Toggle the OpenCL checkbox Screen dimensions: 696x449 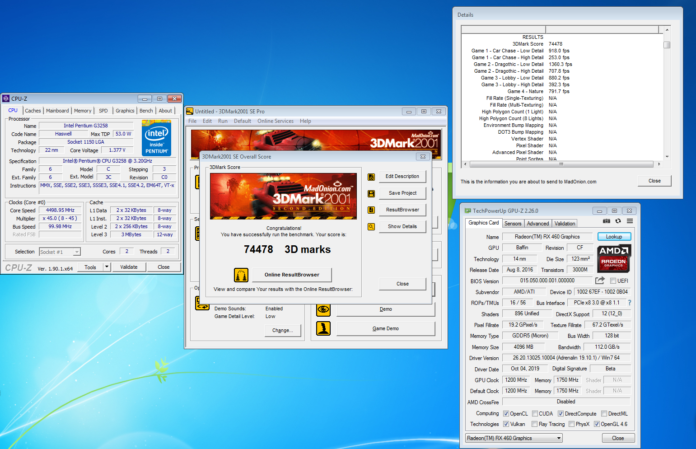(x=506, y=413)
